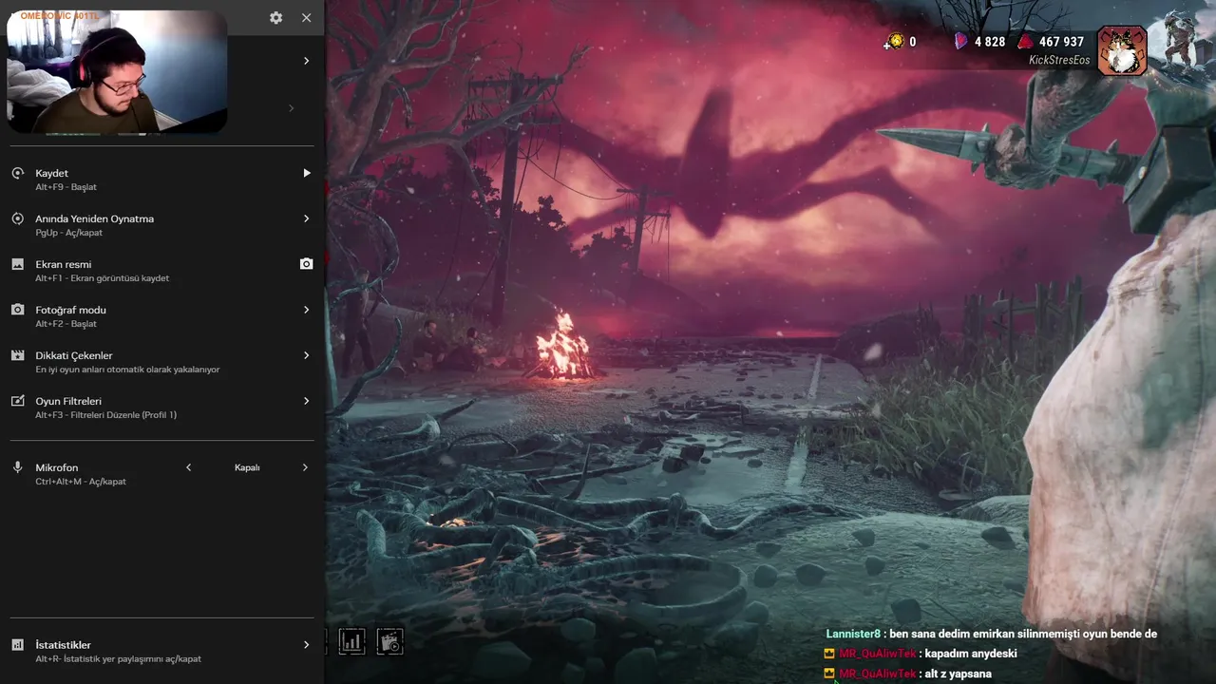The width and height of the screenshot is (1216, 684).
Task: Click the Kaydet record circle icon
Action: tap(17, 173)
